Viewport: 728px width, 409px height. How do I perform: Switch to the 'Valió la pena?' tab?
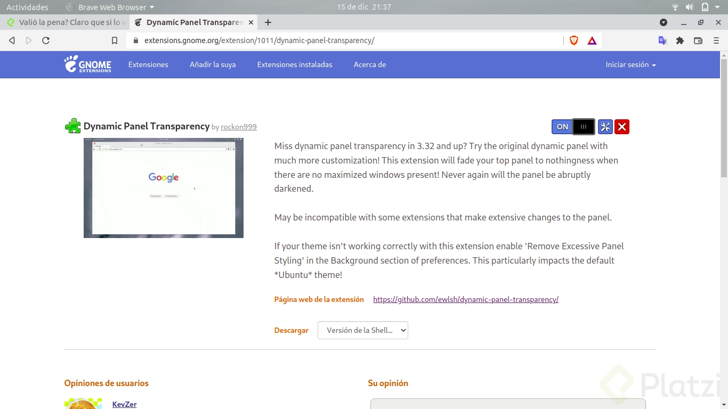(67, 22)
